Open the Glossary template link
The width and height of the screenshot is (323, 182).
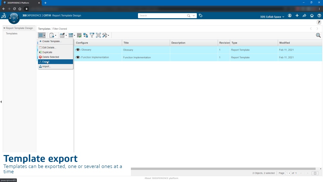click(86, 50)
